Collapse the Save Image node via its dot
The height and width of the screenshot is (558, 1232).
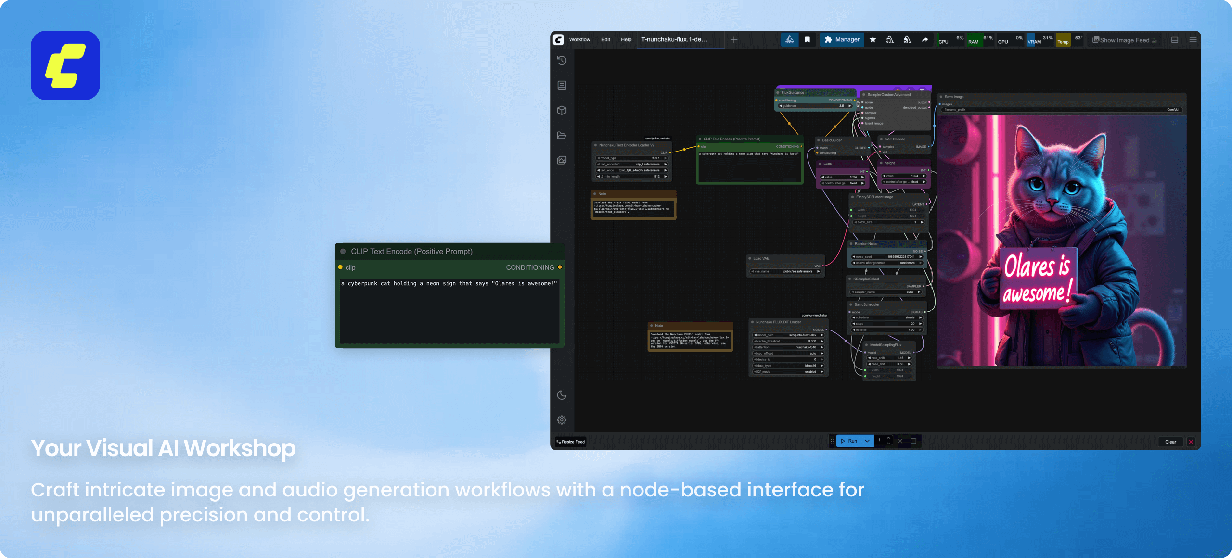tap(941, 97)
